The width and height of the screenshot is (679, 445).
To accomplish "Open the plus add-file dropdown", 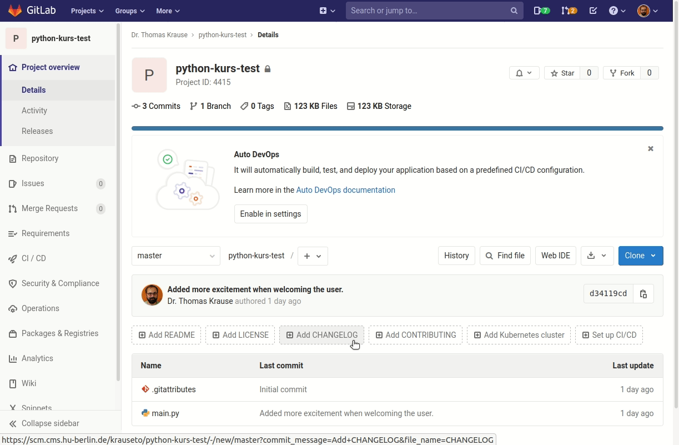I will tap(313, 256).
